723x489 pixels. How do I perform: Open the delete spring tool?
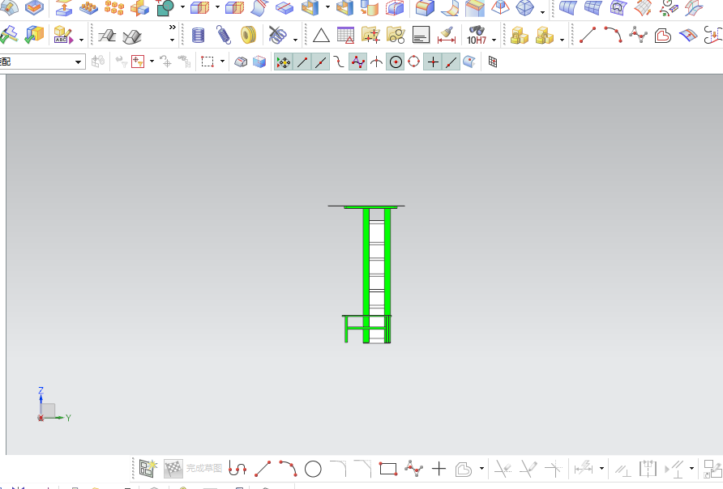click(x=277, y=36)
